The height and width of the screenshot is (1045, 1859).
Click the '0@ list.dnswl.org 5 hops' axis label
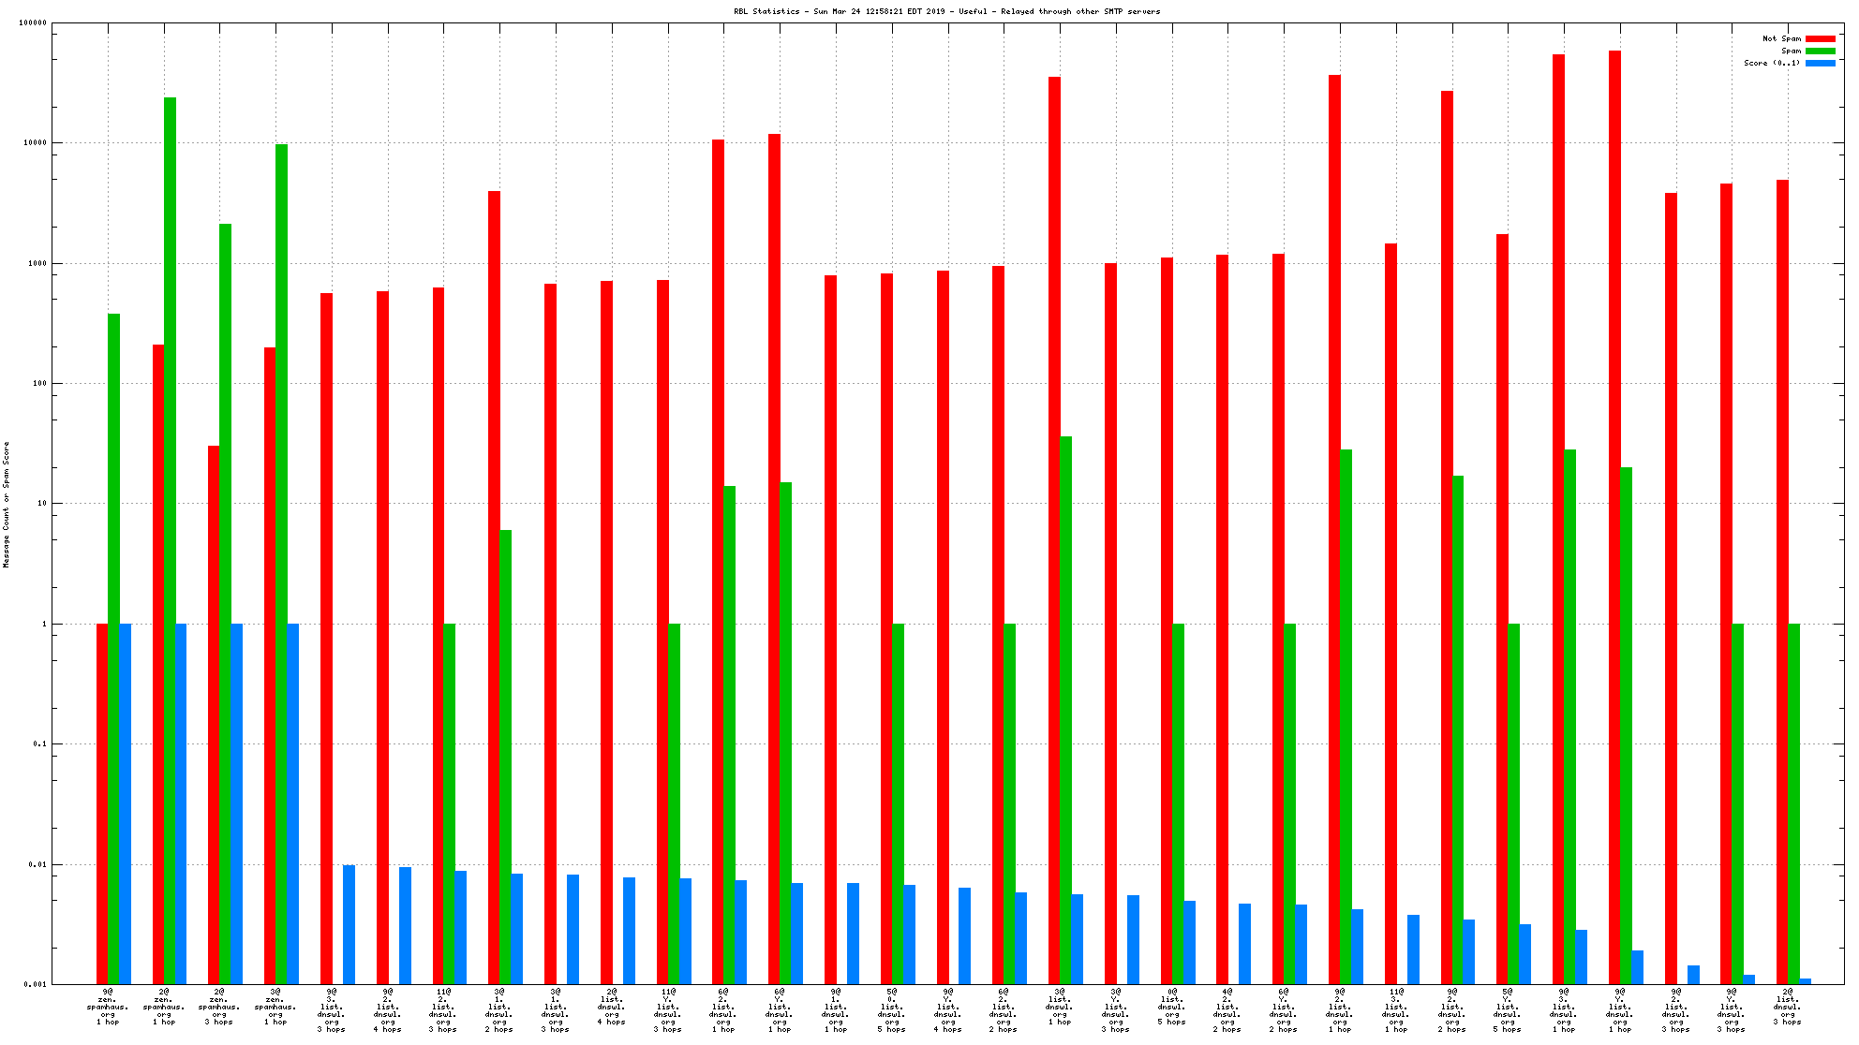[1171, 1007]
